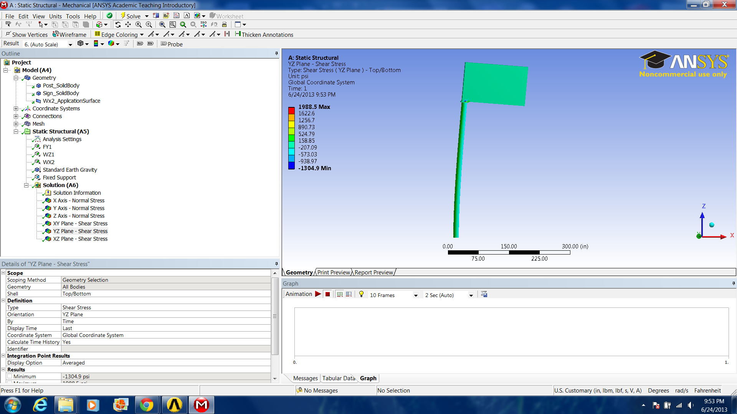This screenshot has height=414, width=737.
Task: Click the blue -1304.9 Min legend color
Action: pos(291,166)
